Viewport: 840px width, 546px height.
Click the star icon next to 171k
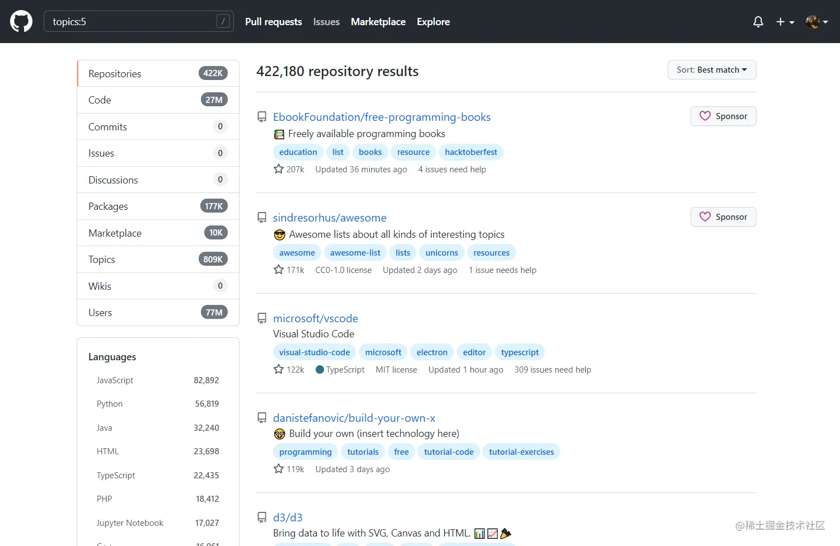point(279,270)
